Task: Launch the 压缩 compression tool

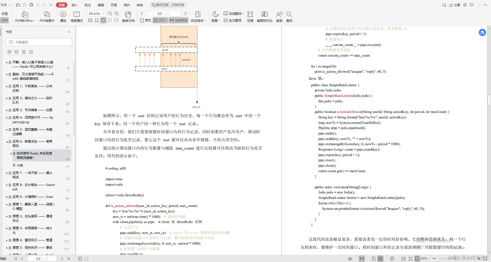Action: point(250,16)
